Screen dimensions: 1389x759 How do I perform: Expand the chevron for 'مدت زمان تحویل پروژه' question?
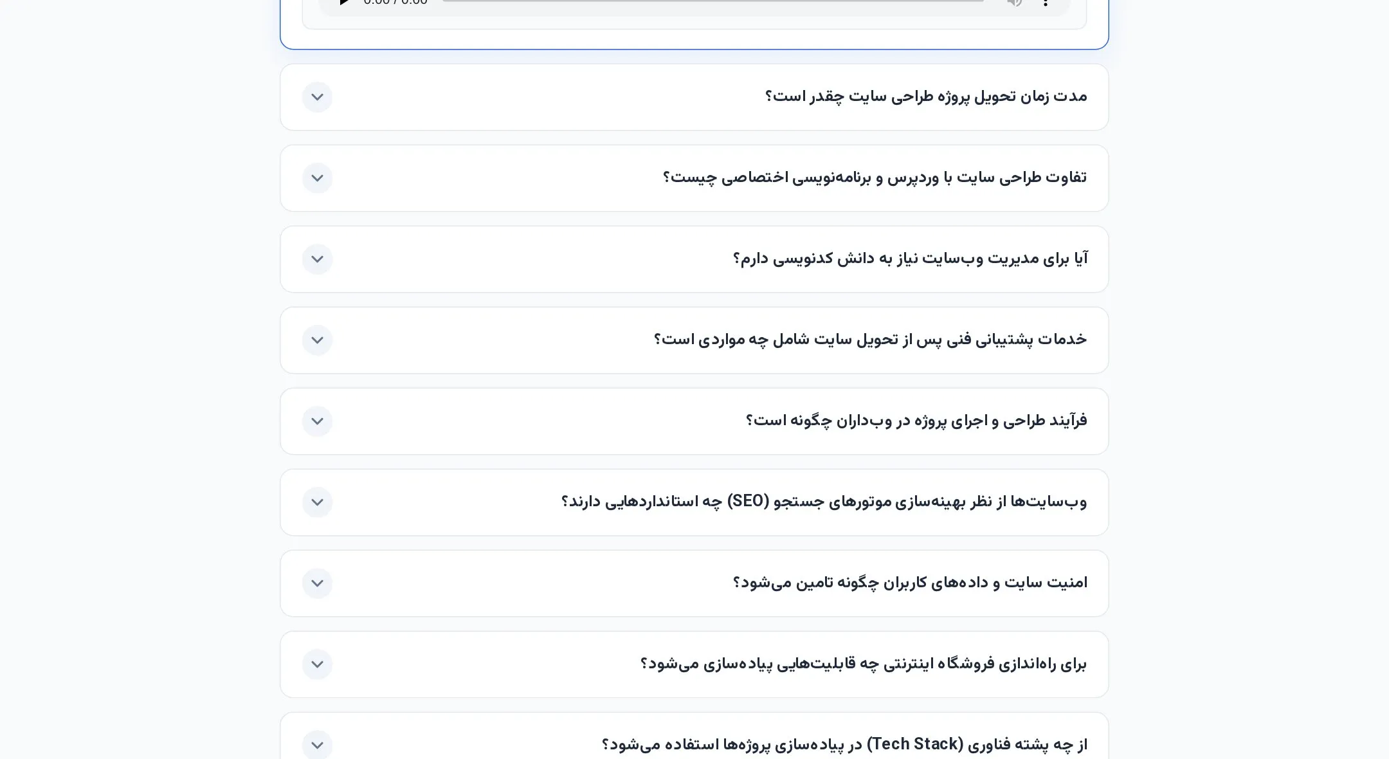tap(317, 97)
